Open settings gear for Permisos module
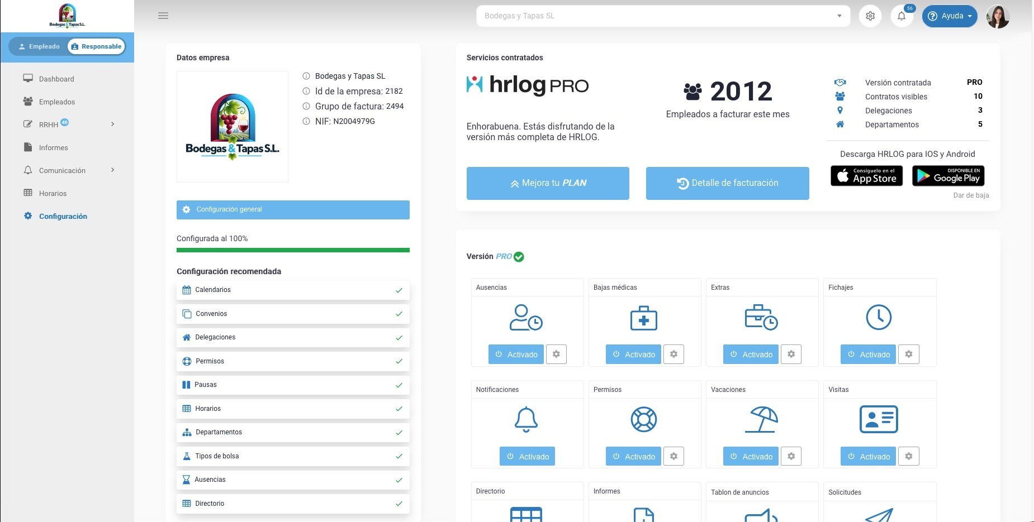The height and width of the screenshot is (522, 1034). tap(673, 456)
